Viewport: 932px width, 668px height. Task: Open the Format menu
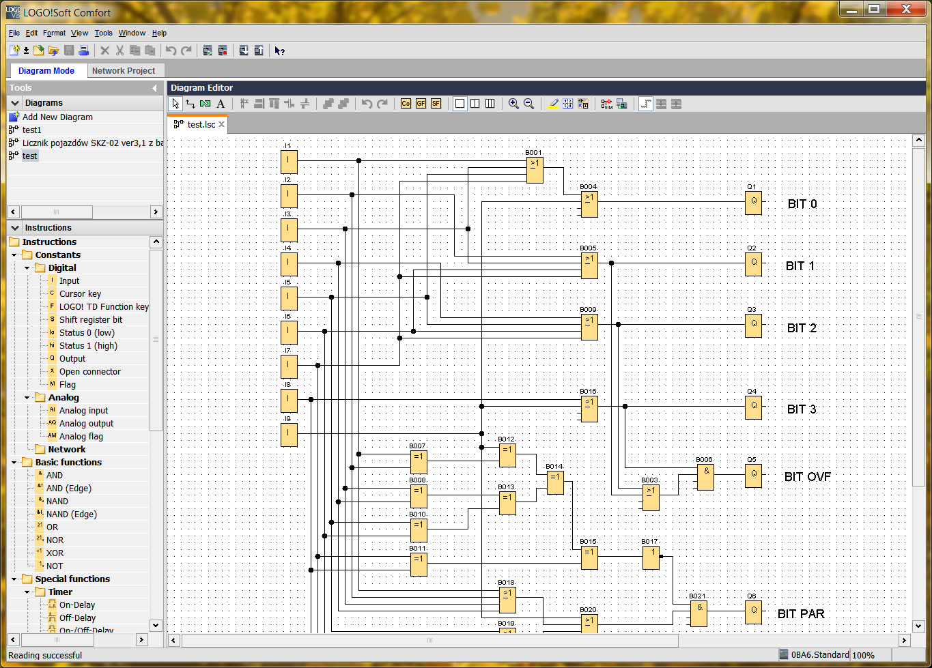(x=54, y=33)
